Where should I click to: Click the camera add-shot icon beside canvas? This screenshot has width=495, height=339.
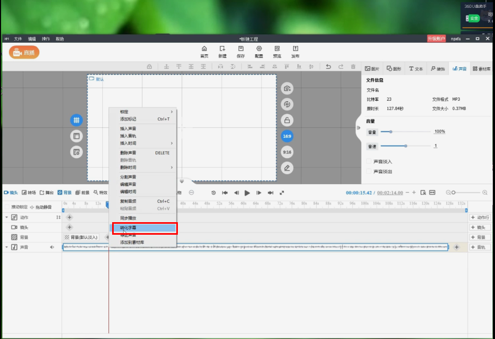pos(286,89)
